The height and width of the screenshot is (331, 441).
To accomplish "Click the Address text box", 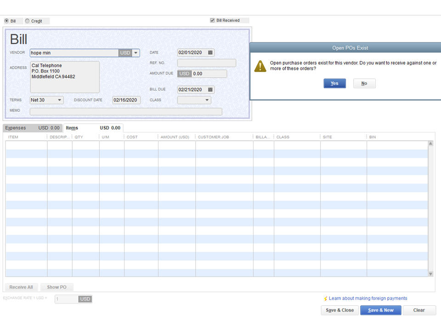I will coord(65,77).
